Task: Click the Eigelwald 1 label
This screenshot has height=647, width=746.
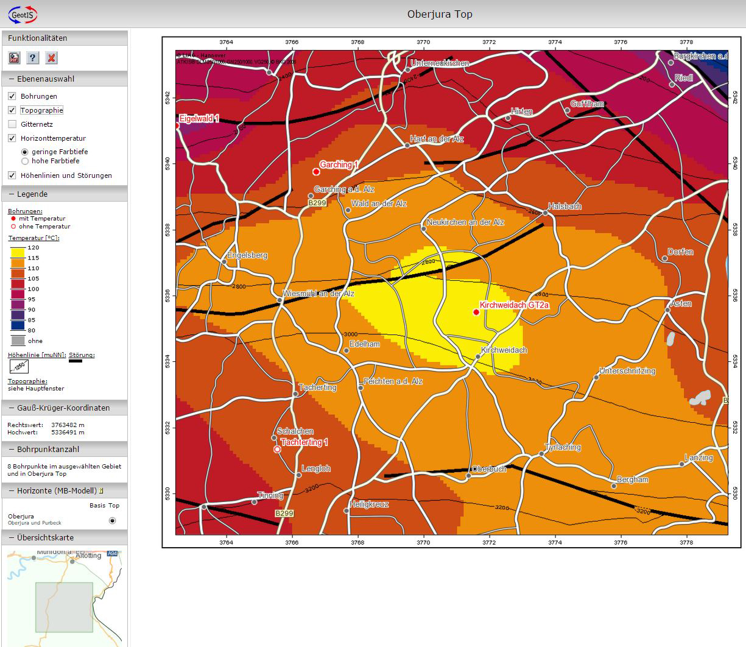Action: (x=199, y=118)
